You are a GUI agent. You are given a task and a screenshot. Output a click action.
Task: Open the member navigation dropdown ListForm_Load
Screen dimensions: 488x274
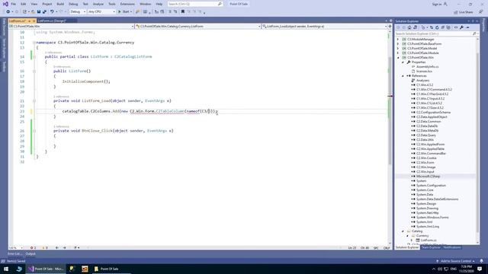pos(325,27)
